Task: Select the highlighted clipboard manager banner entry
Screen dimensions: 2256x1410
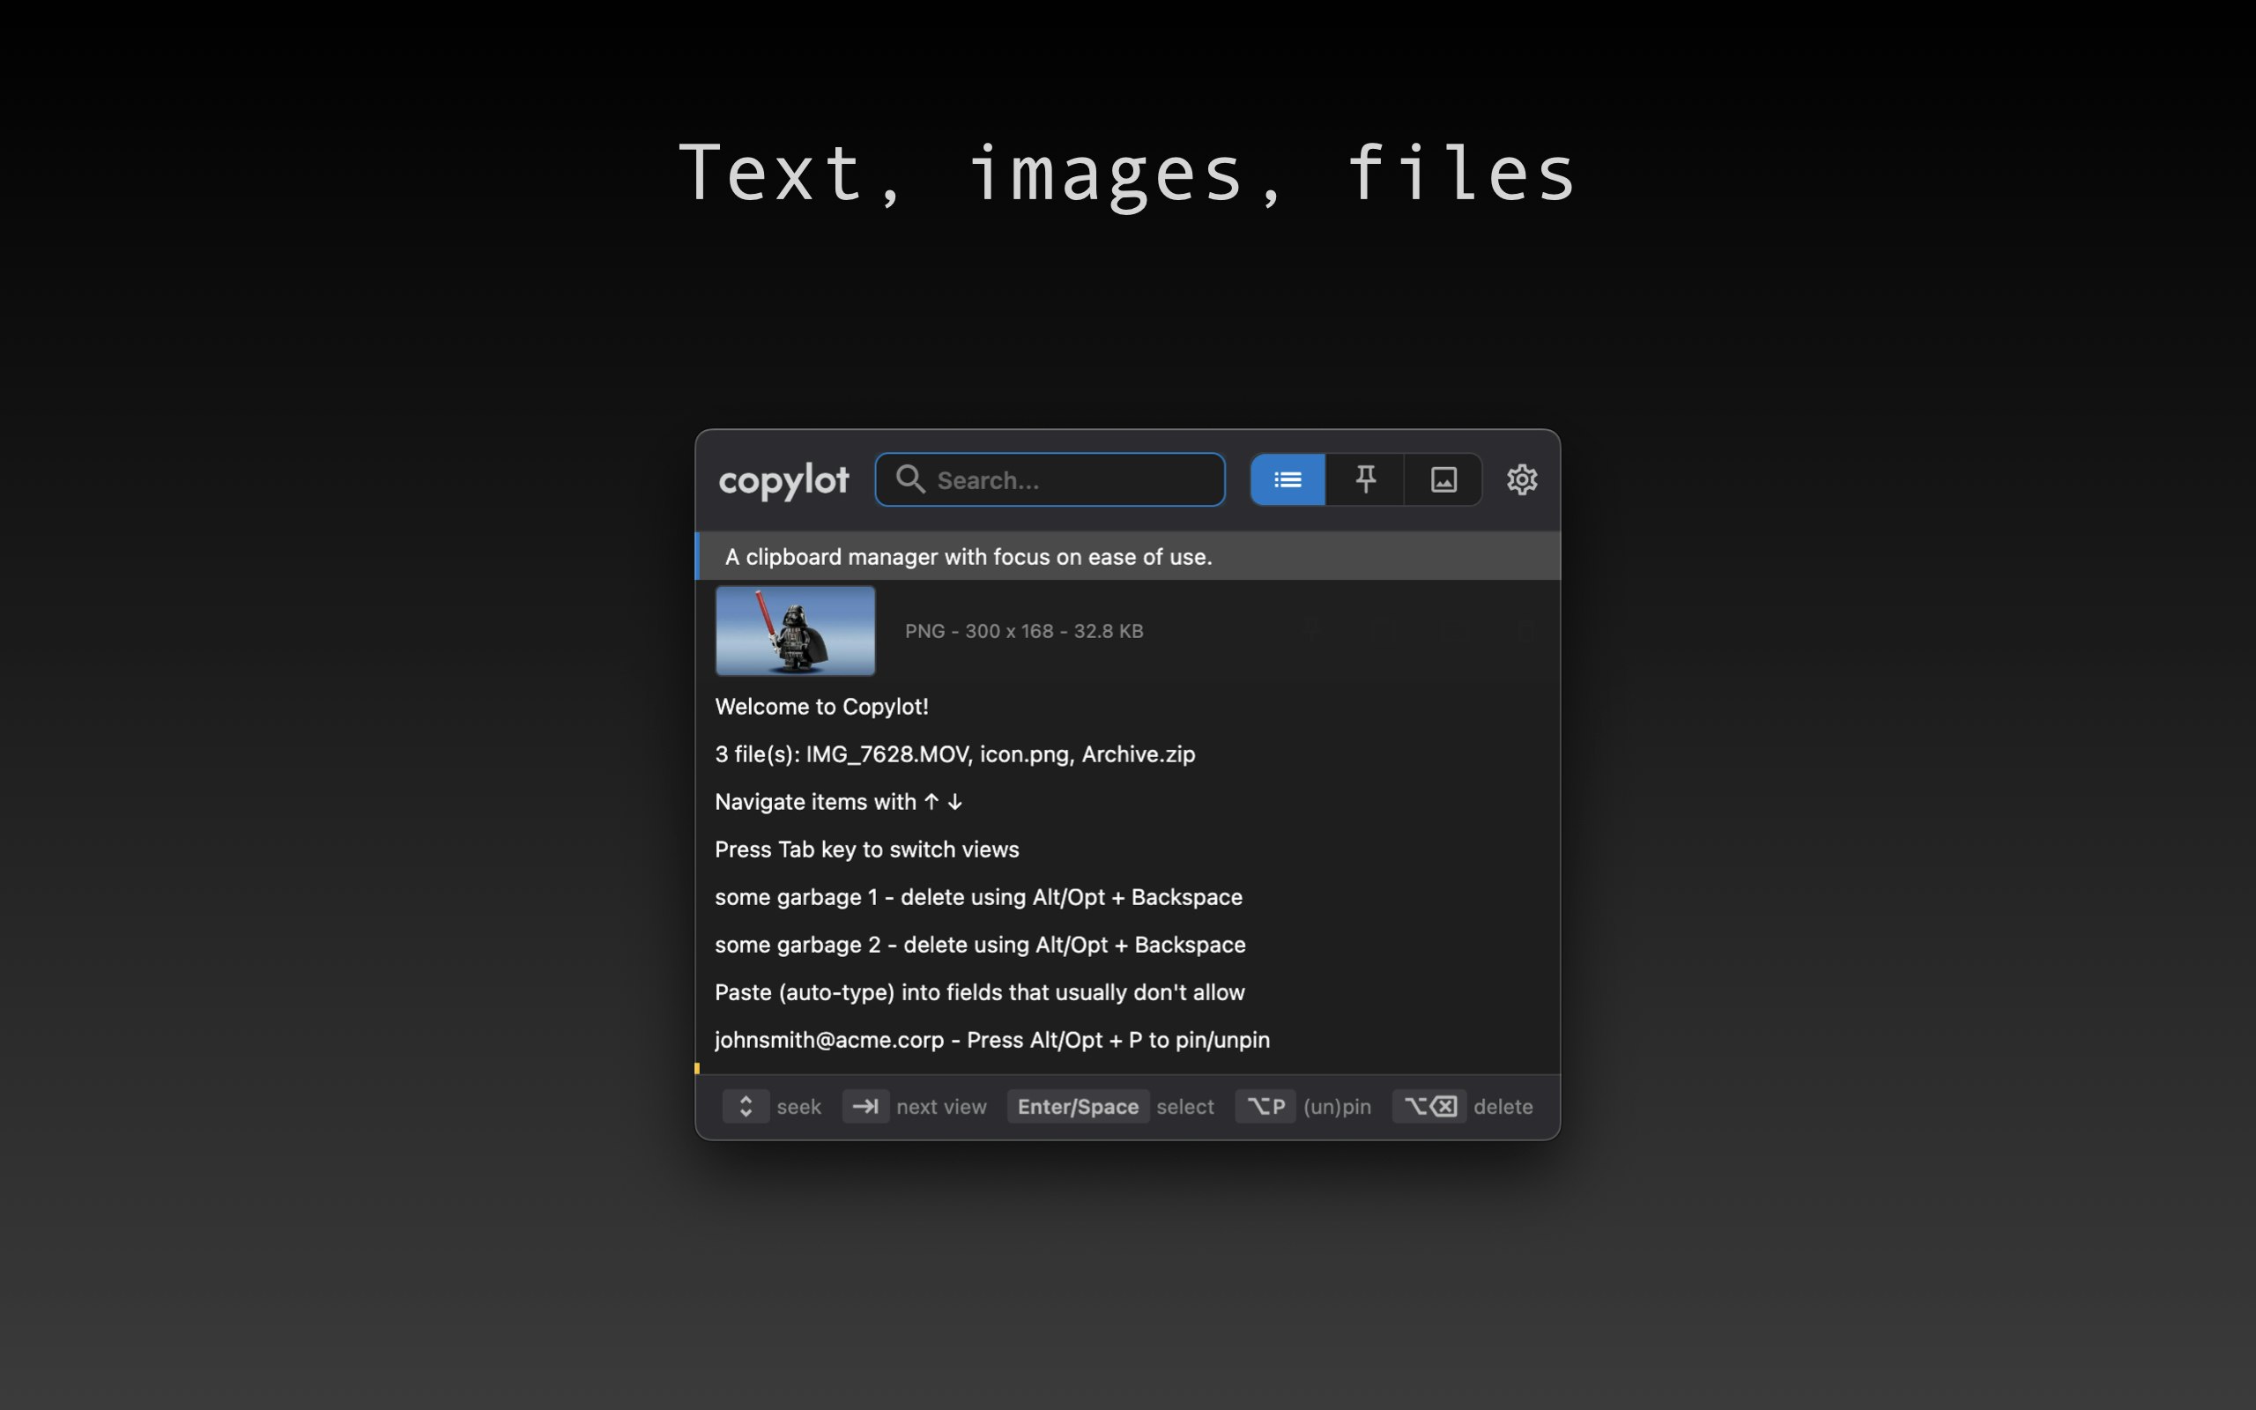Action: click(x=969, y=556)
